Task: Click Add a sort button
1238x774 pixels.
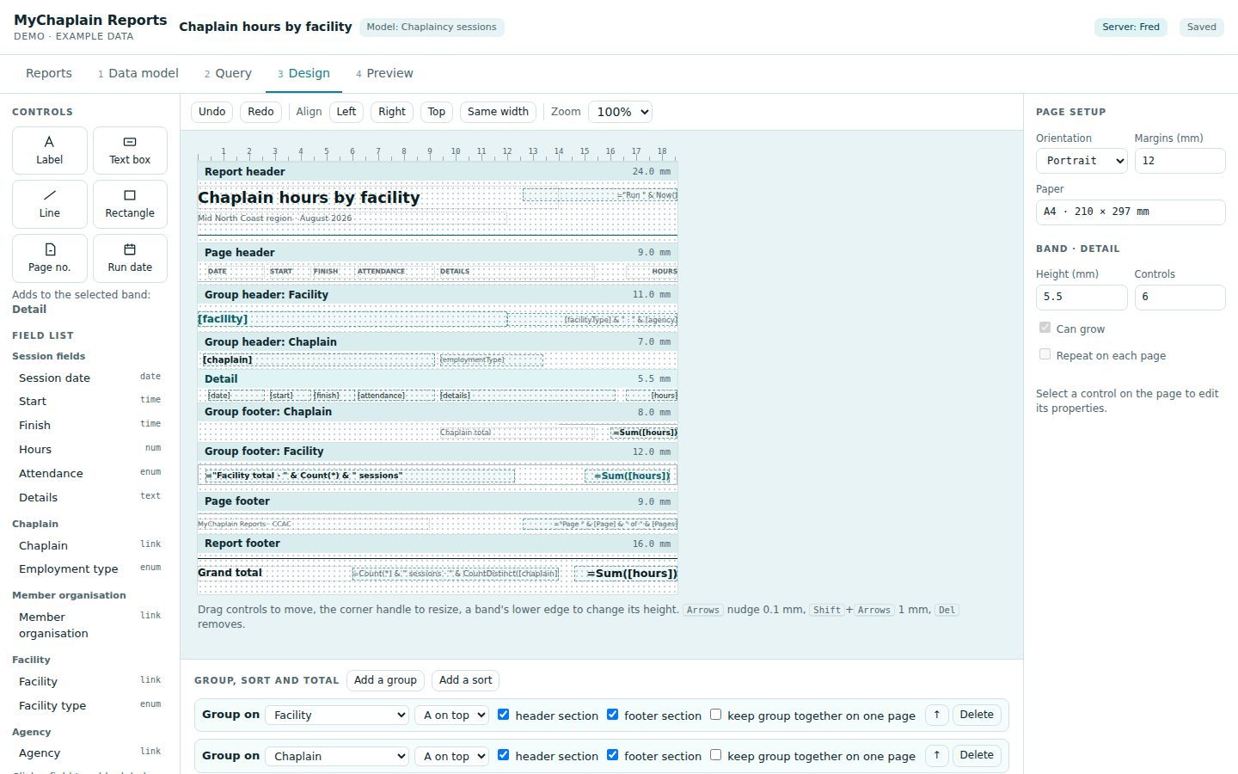Action: click(x=466, y=680)
